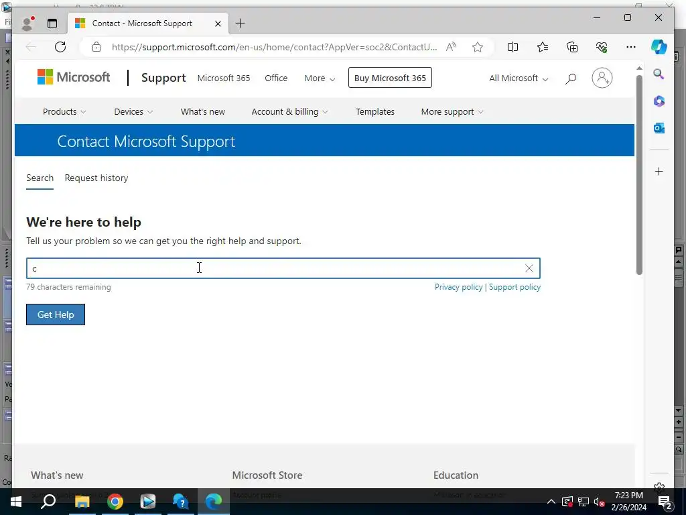686x515 pixels.
Task: Open the Office nav link
Action: click(276, 78)
